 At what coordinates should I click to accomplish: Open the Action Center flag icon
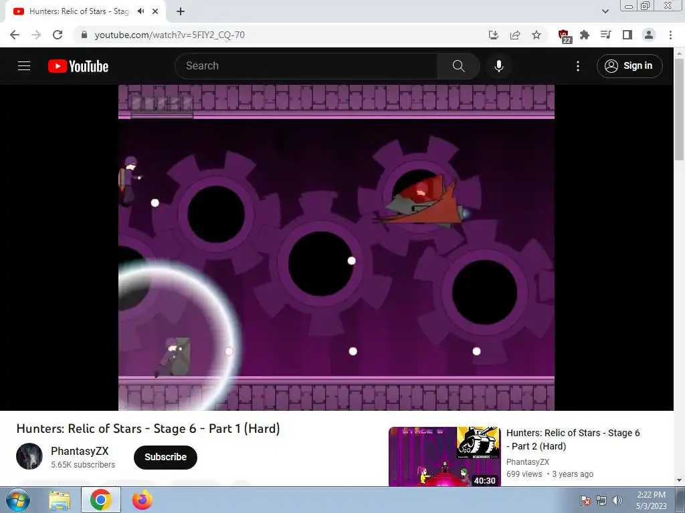tap(585, 500)
